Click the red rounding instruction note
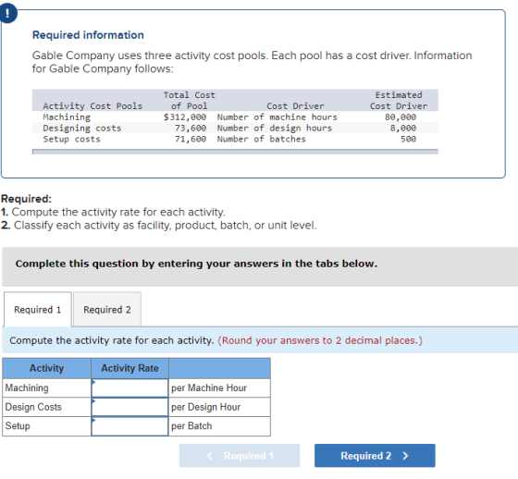518x479 pixels. click(320, 340)
